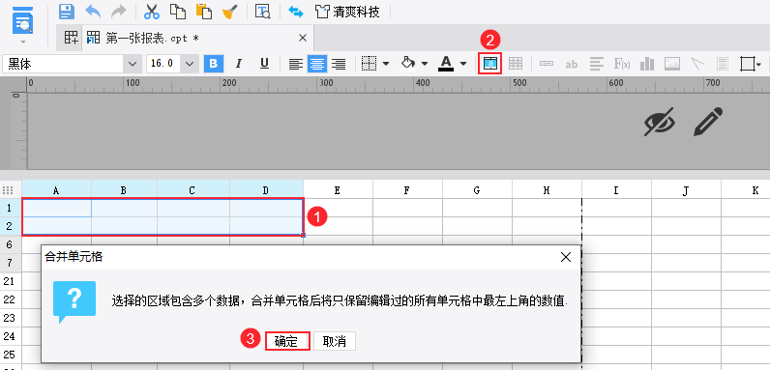Click cell F1 in the grid
The width and height of the screenshot is (770, 370).
click(407, 208)
